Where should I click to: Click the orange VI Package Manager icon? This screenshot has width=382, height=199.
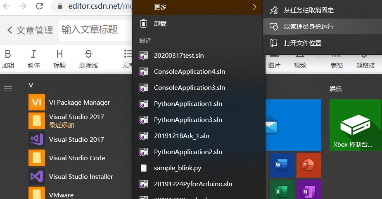click(37, 102)
